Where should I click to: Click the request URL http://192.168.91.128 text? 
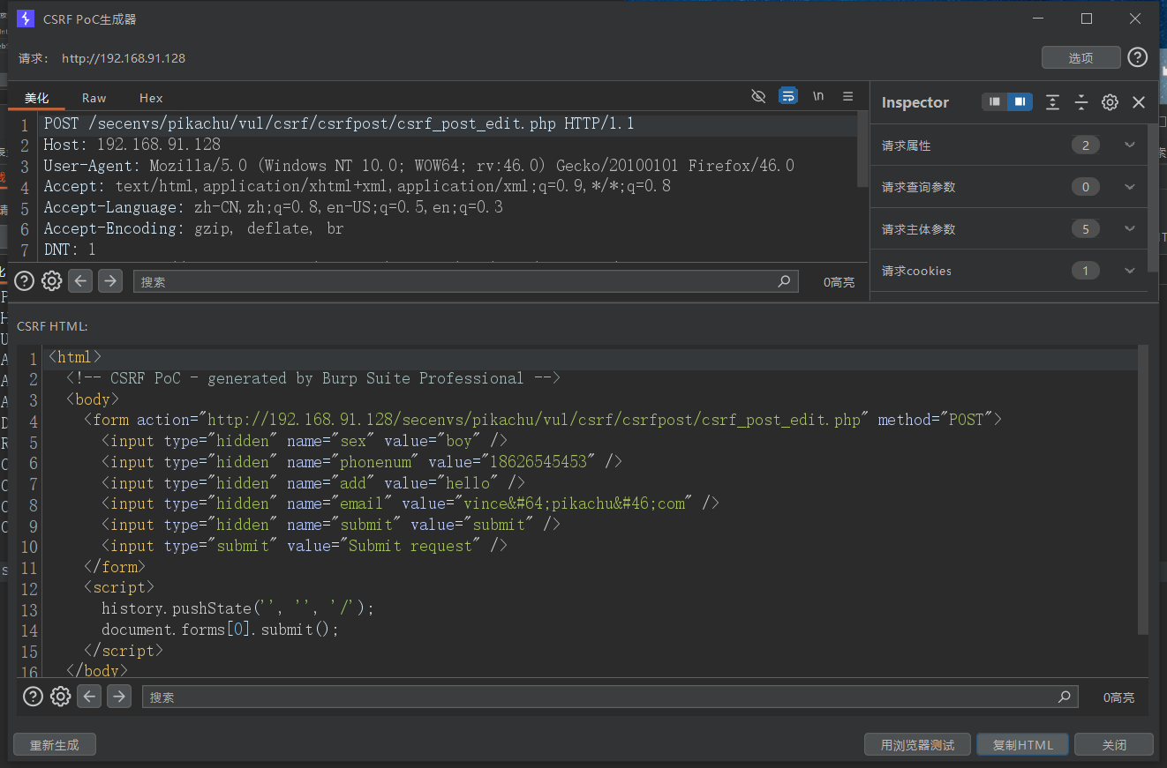pos(124,58)
